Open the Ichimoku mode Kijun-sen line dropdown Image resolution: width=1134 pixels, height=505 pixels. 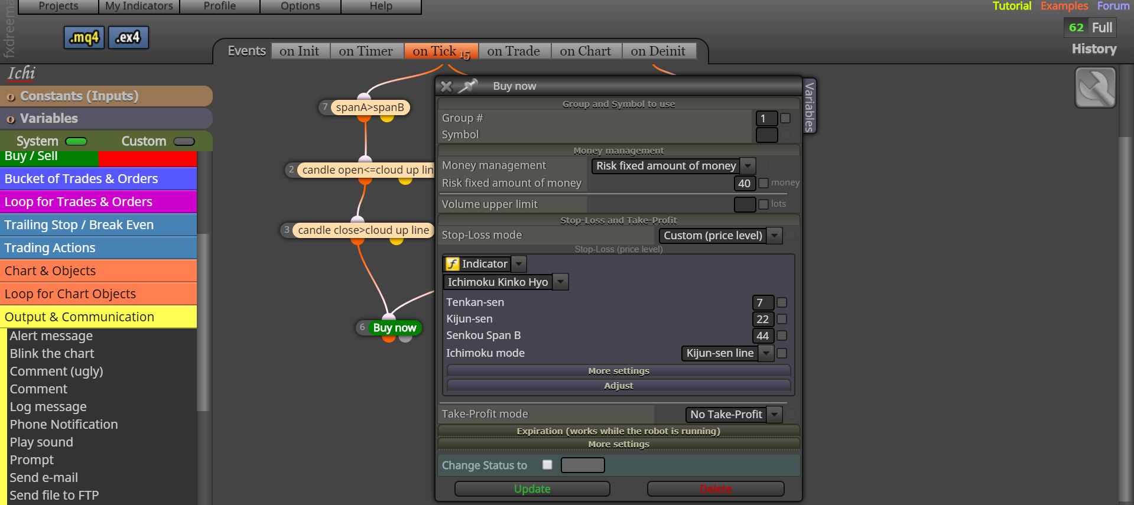tap(727, 353)
